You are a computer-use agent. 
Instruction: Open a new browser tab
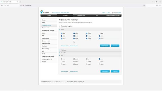click(21, 2)
